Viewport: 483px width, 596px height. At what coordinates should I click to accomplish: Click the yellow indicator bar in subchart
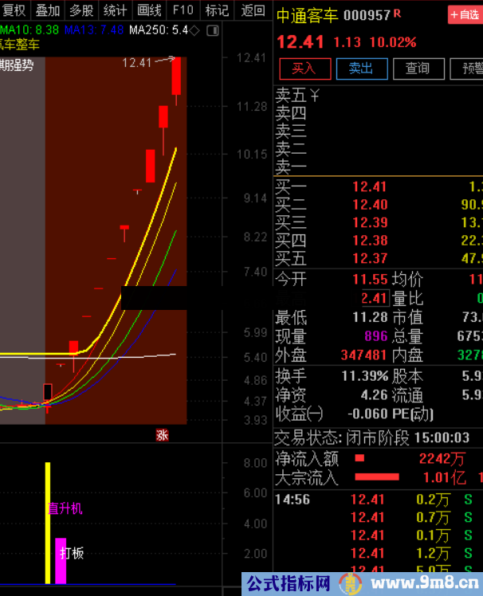(48, 523)
